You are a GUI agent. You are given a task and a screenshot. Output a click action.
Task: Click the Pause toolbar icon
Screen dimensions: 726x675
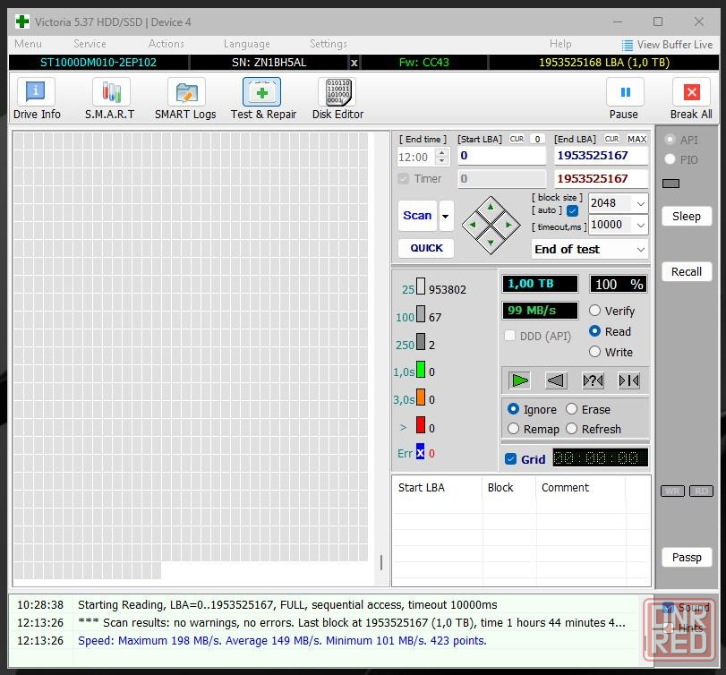click(624, 98)
